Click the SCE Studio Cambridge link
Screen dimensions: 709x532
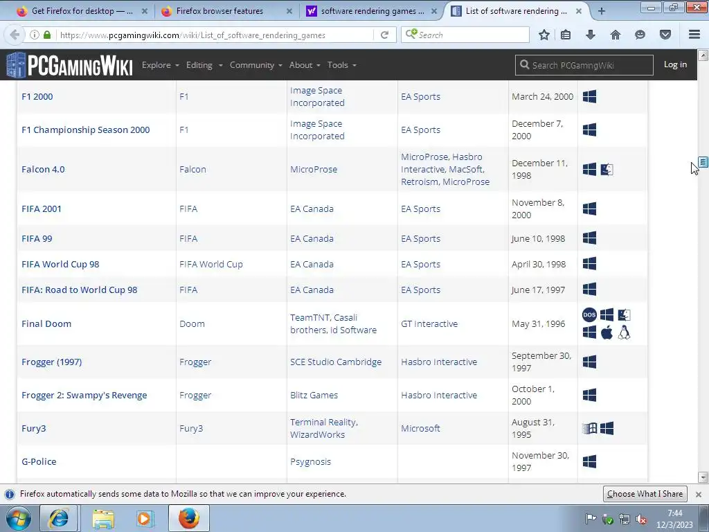pyautogui.click(x=336, y=362)
